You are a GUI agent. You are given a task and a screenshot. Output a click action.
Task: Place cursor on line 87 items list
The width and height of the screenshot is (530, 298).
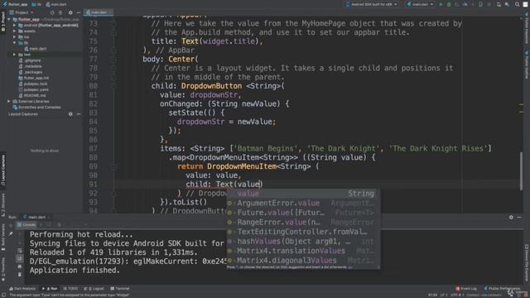(x=325, y=149)
